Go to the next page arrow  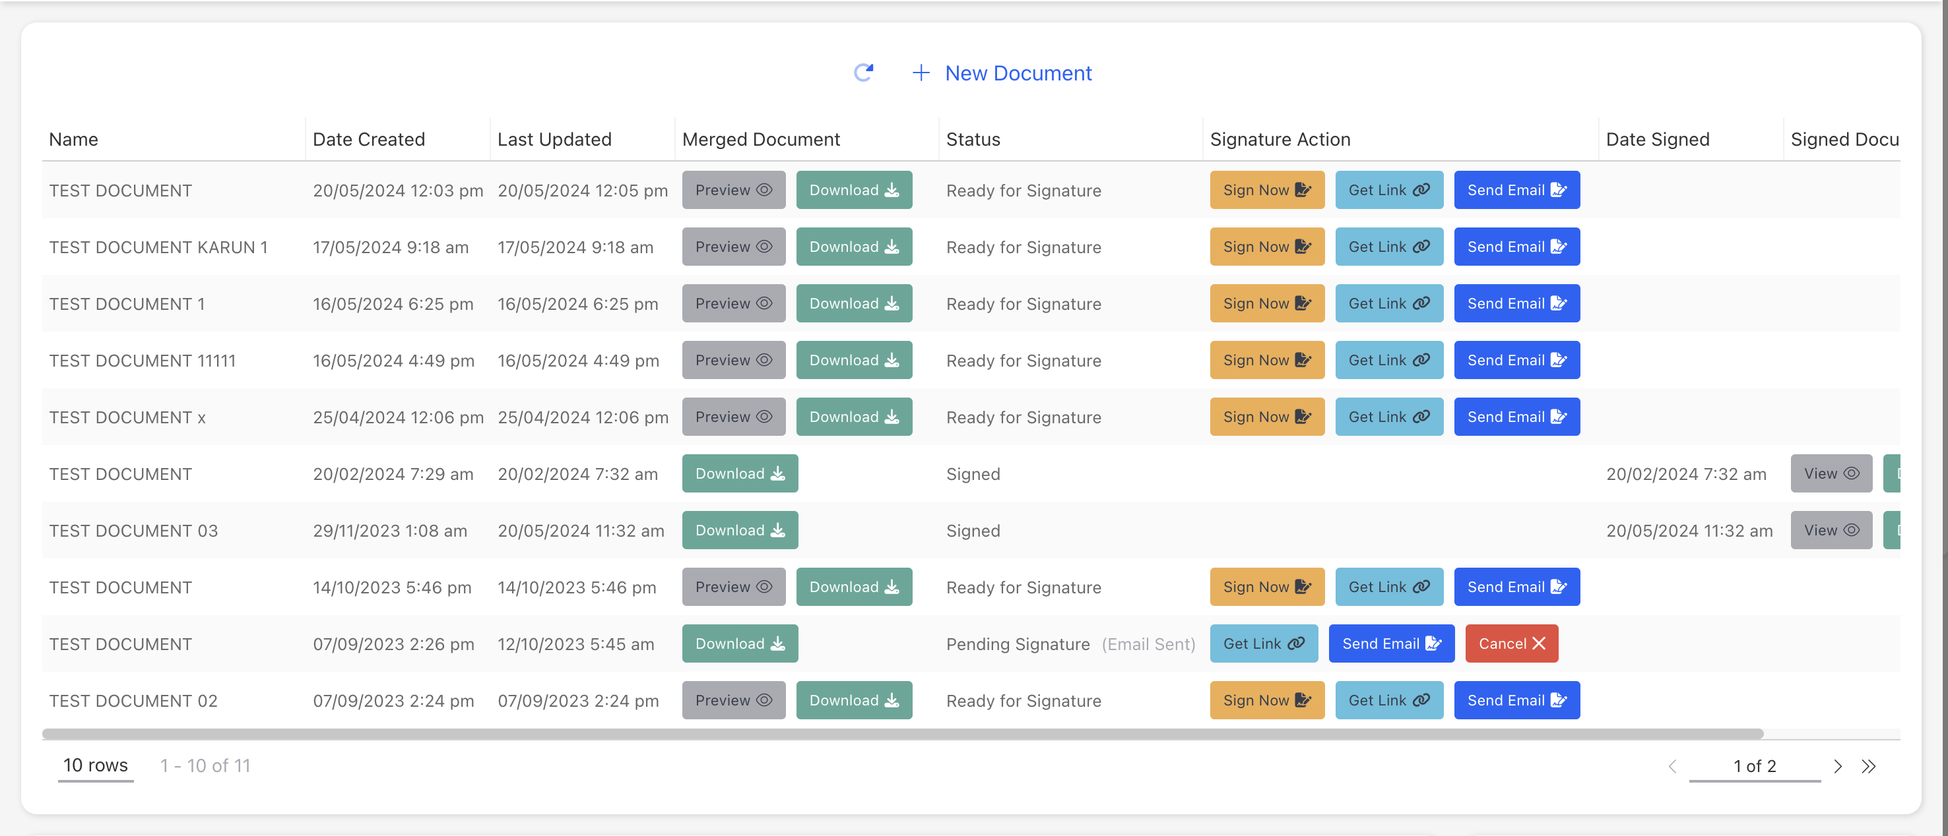(x=1837, y=765)
